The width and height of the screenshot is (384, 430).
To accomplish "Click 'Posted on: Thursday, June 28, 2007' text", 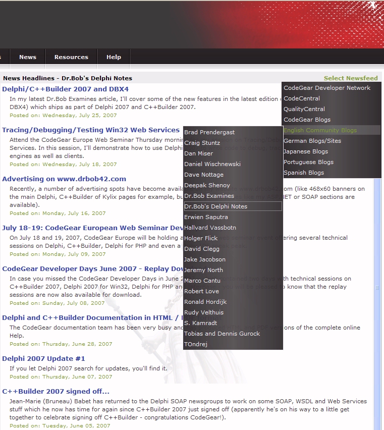I will point(61,344).
